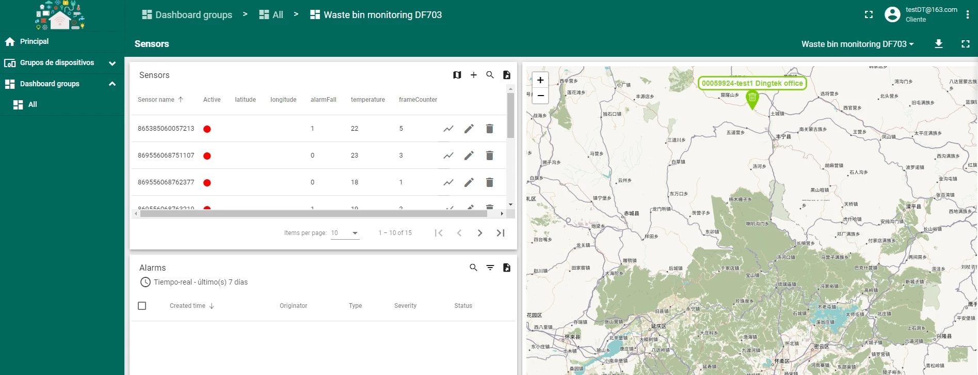Image resolution: width=978 pixels, height=375 pixels.
Task: Open chart for sensor 865385060057213
Action: click(x=448, y=129)
